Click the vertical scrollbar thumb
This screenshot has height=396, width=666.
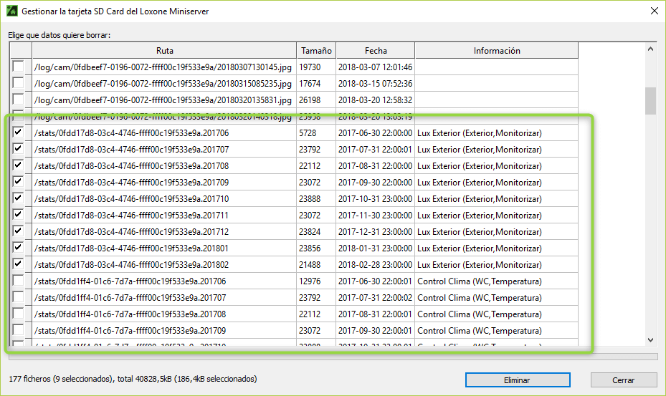(650, 101)
